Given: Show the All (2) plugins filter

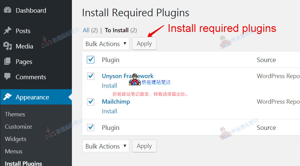Looking at the screenshot, I should coord(90,30).
